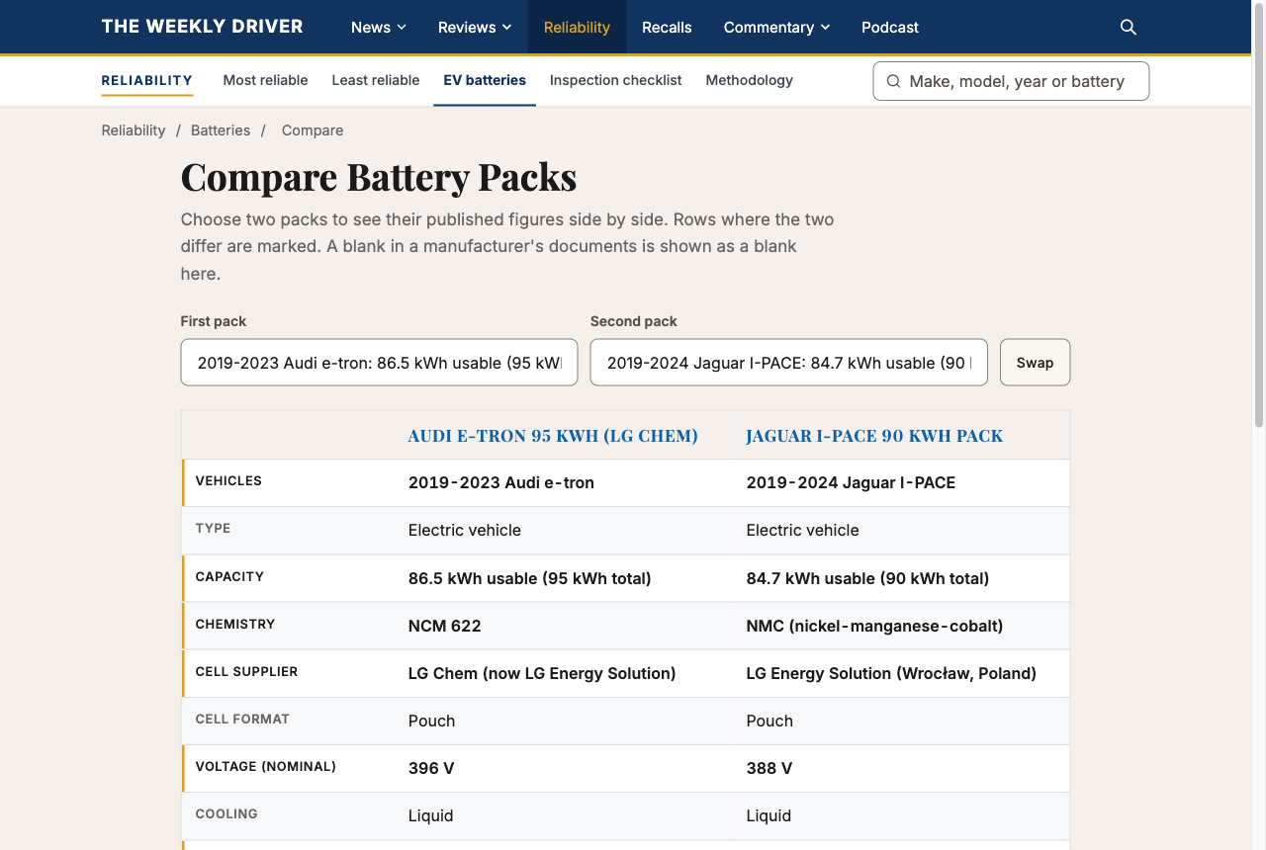Viewport: 1266px width, 850px height.
Task: Open the First pack selector
Action: [379, 363]
